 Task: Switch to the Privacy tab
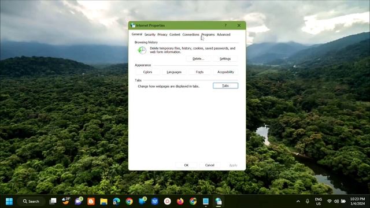[162, 35]
